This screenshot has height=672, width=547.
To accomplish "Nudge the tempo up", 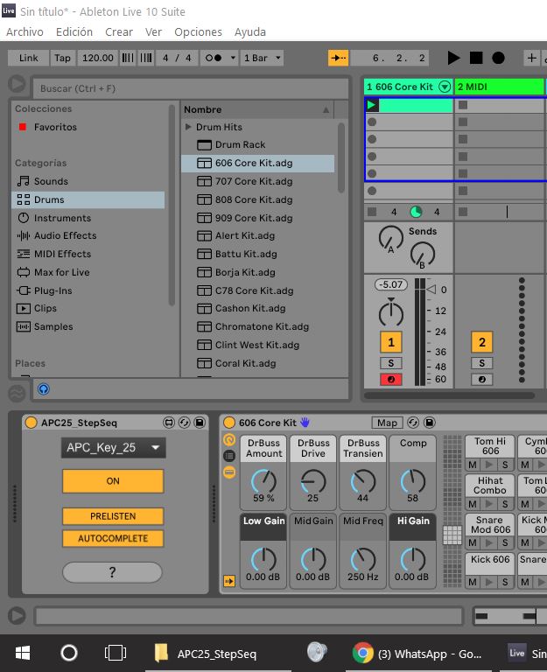I will (146, 58).
